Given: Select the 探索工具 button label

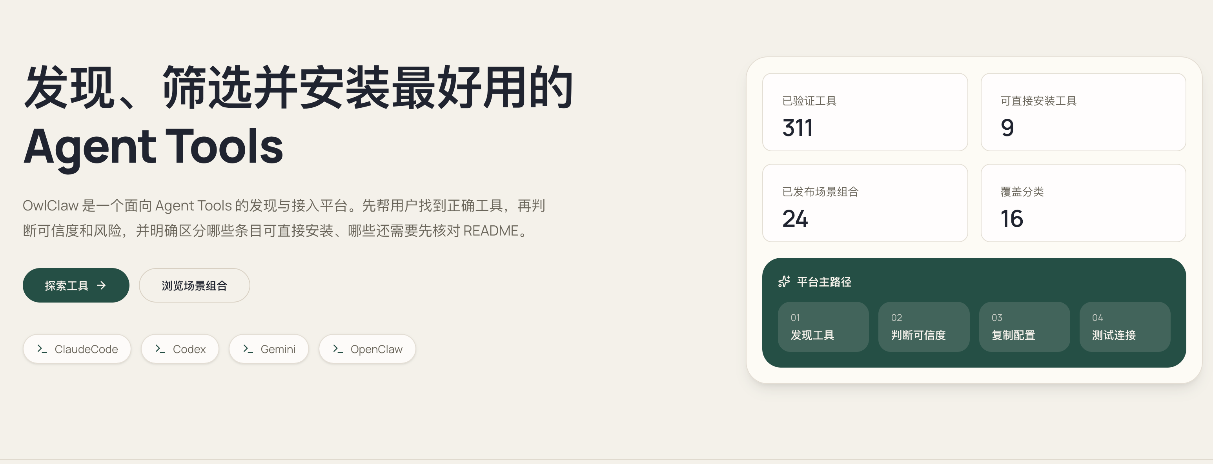Looking at the screenshot, I should (66, 286).
